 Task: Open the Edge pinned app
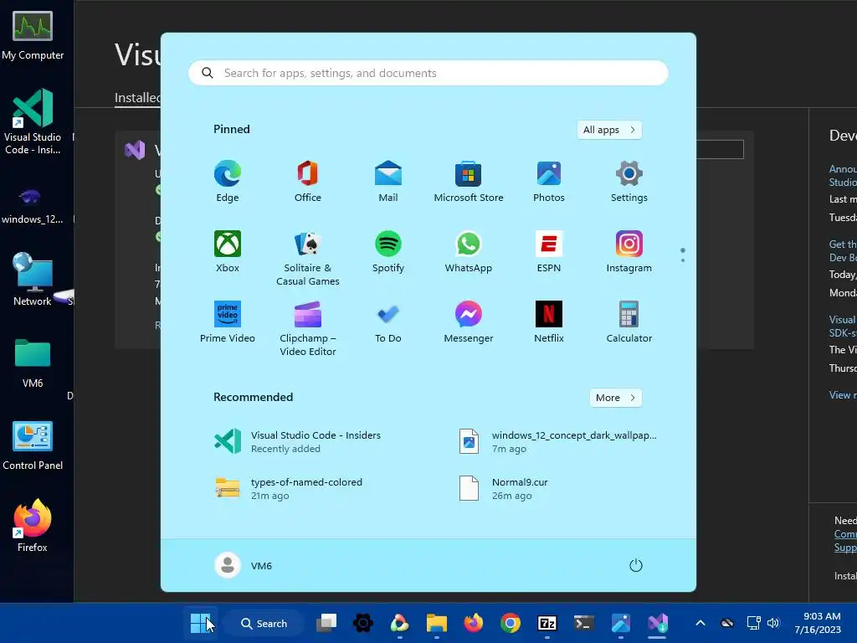[x=228, y=182]
